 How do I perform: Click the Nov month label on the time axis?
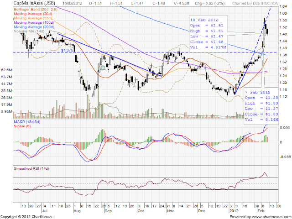pyautogui.click(x=170, y=211)
